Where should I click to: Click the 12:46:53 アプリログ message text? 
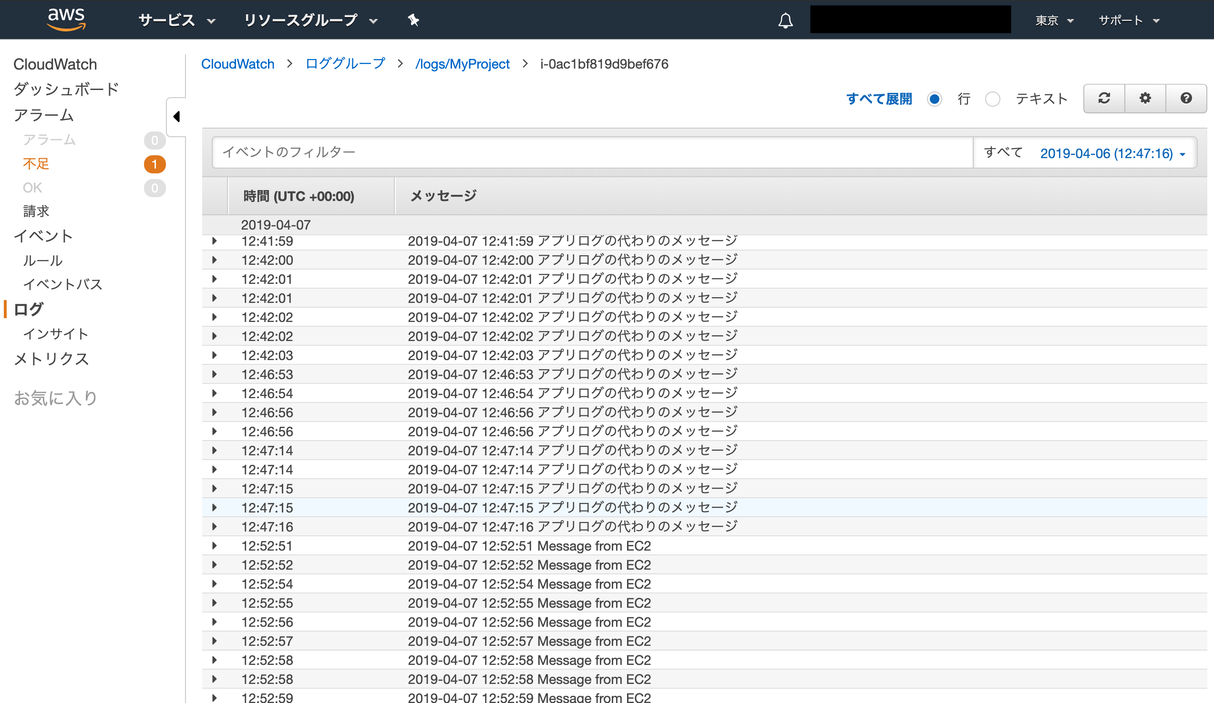pyautogui.click(x=572, y=374)
